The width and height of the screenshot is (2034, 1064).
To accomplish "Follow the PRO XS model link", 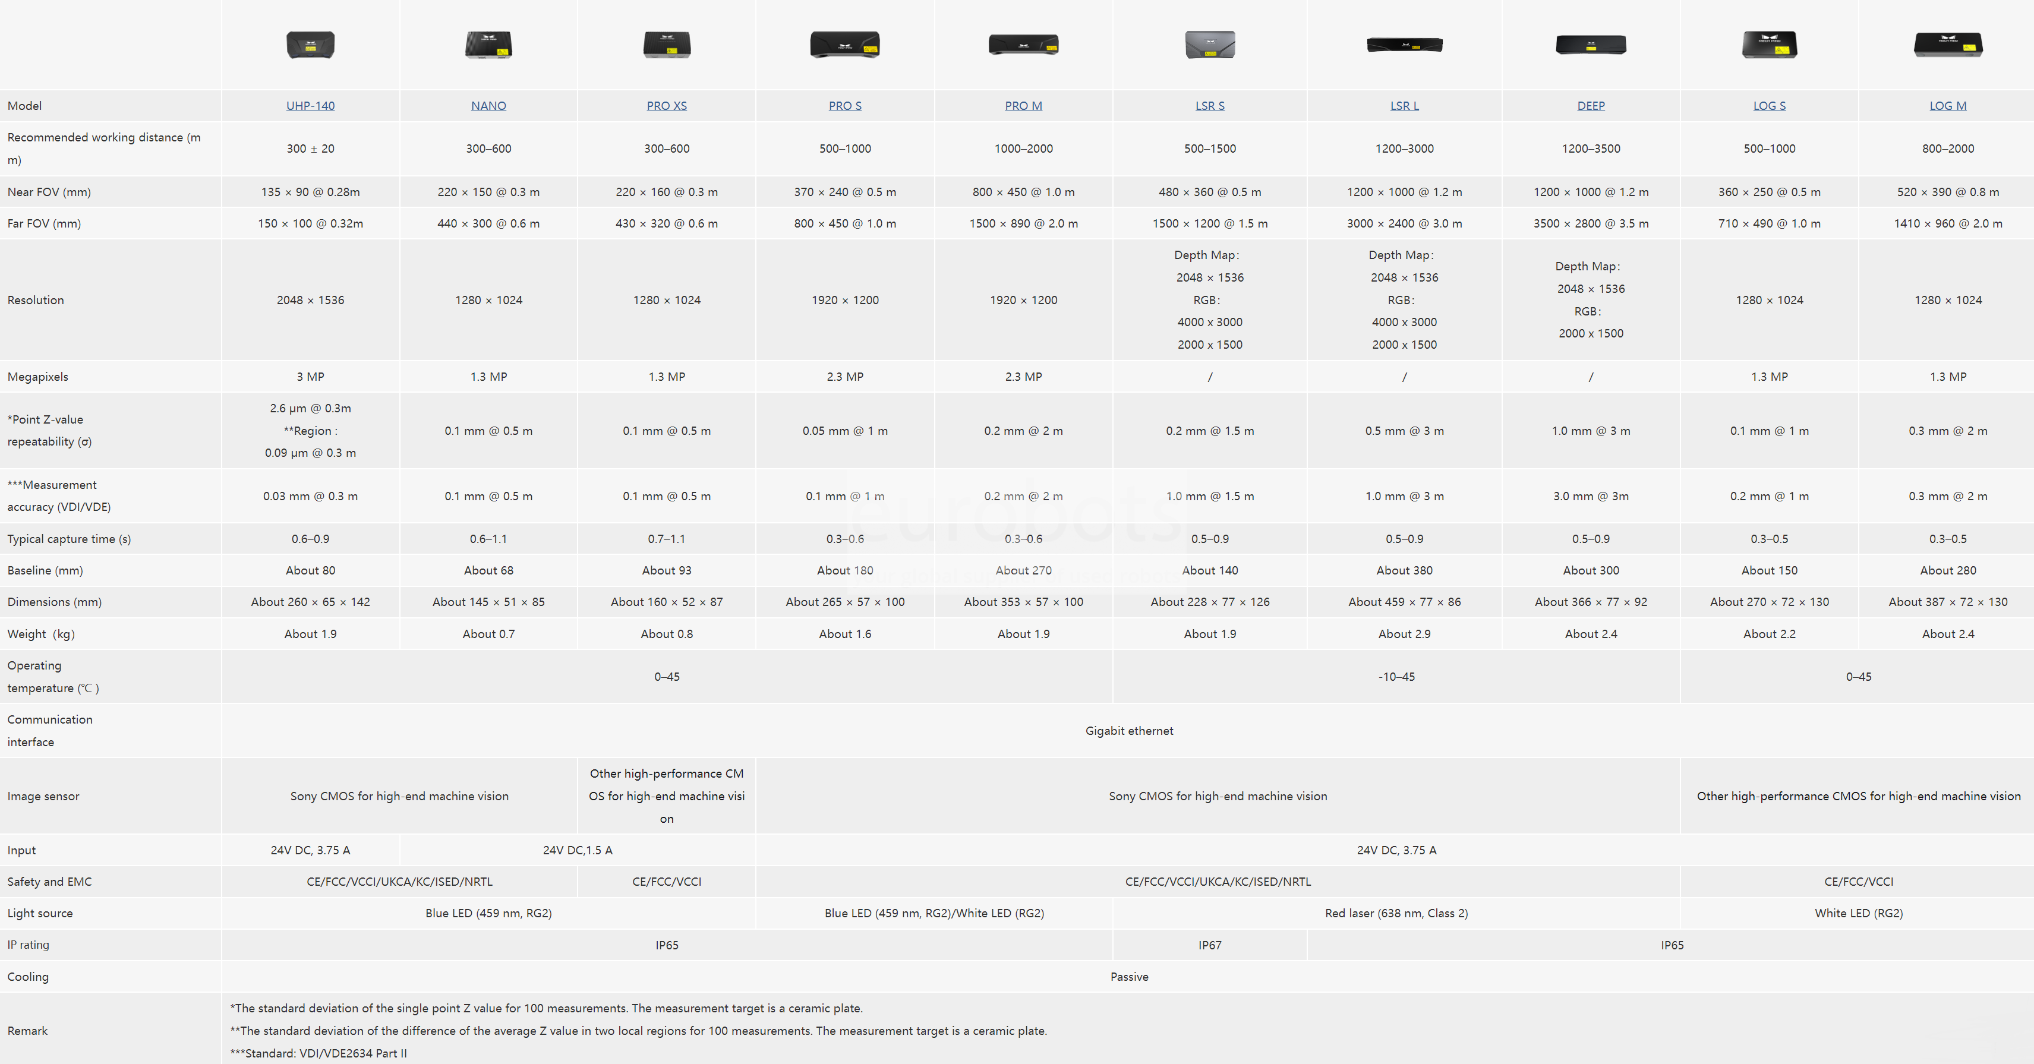I will point(667,106).
